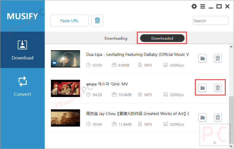Viewport: 234px width, 149px height.
Task: Click the delete-all trash button beside Paste URL
Action: pos(97,20)
